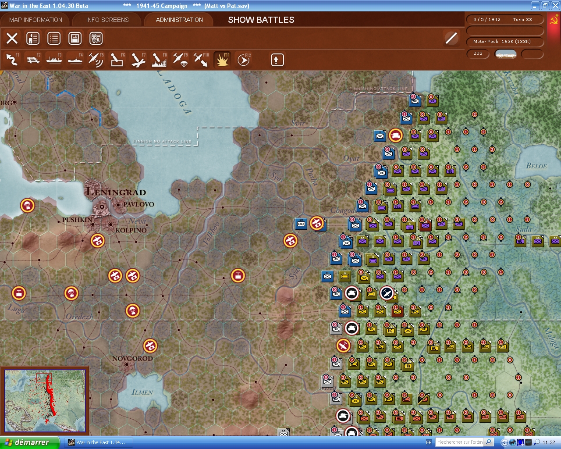Screen dimensions: 561x449
Task: Click the Pavlovo town label
Action: click(138, 204)
